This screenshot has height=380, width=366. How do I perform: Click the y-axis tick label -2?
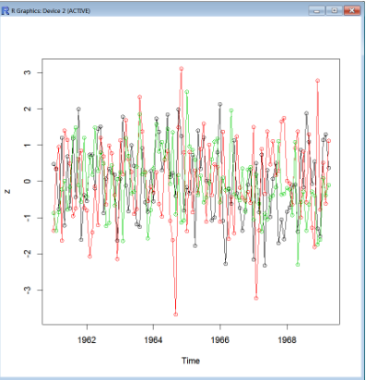click(x=28, y=254)
